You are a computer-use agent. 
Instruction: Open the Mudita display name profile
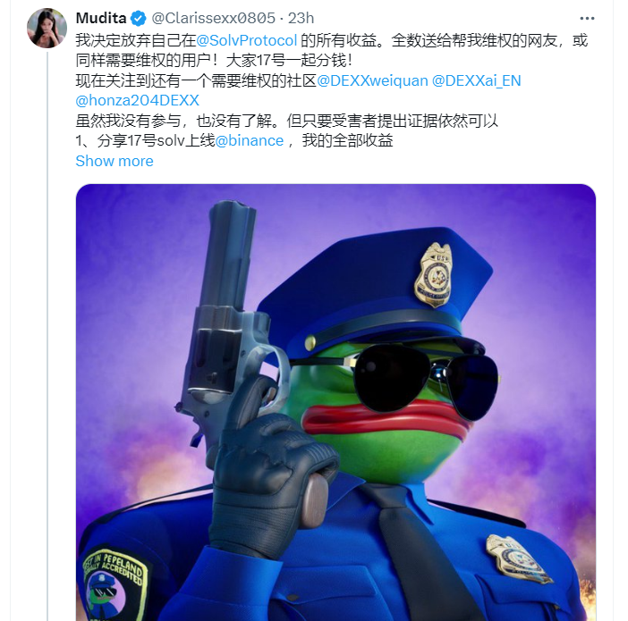101,18
